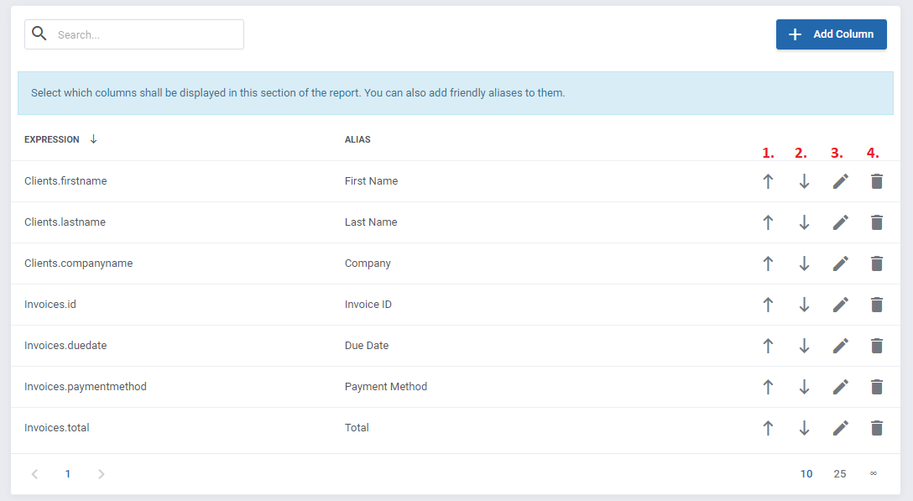Edit the Invoices.id column
The height and width of the screenshot is (501, 913).
tap(840, 305)
